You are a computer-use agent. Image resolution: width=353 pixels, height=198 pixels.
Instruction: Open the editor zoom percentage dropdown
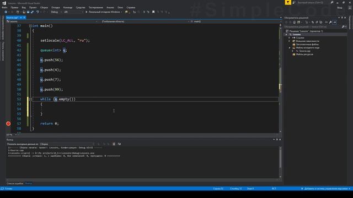pyautogui.click(x=12, y=135)
